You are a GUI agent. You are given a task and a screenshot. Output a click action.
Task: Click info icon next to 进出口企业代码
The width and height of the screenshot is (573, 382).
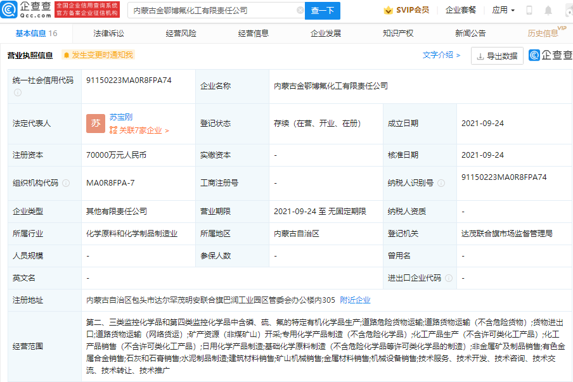pyautogui.click(x=449, y=278)
